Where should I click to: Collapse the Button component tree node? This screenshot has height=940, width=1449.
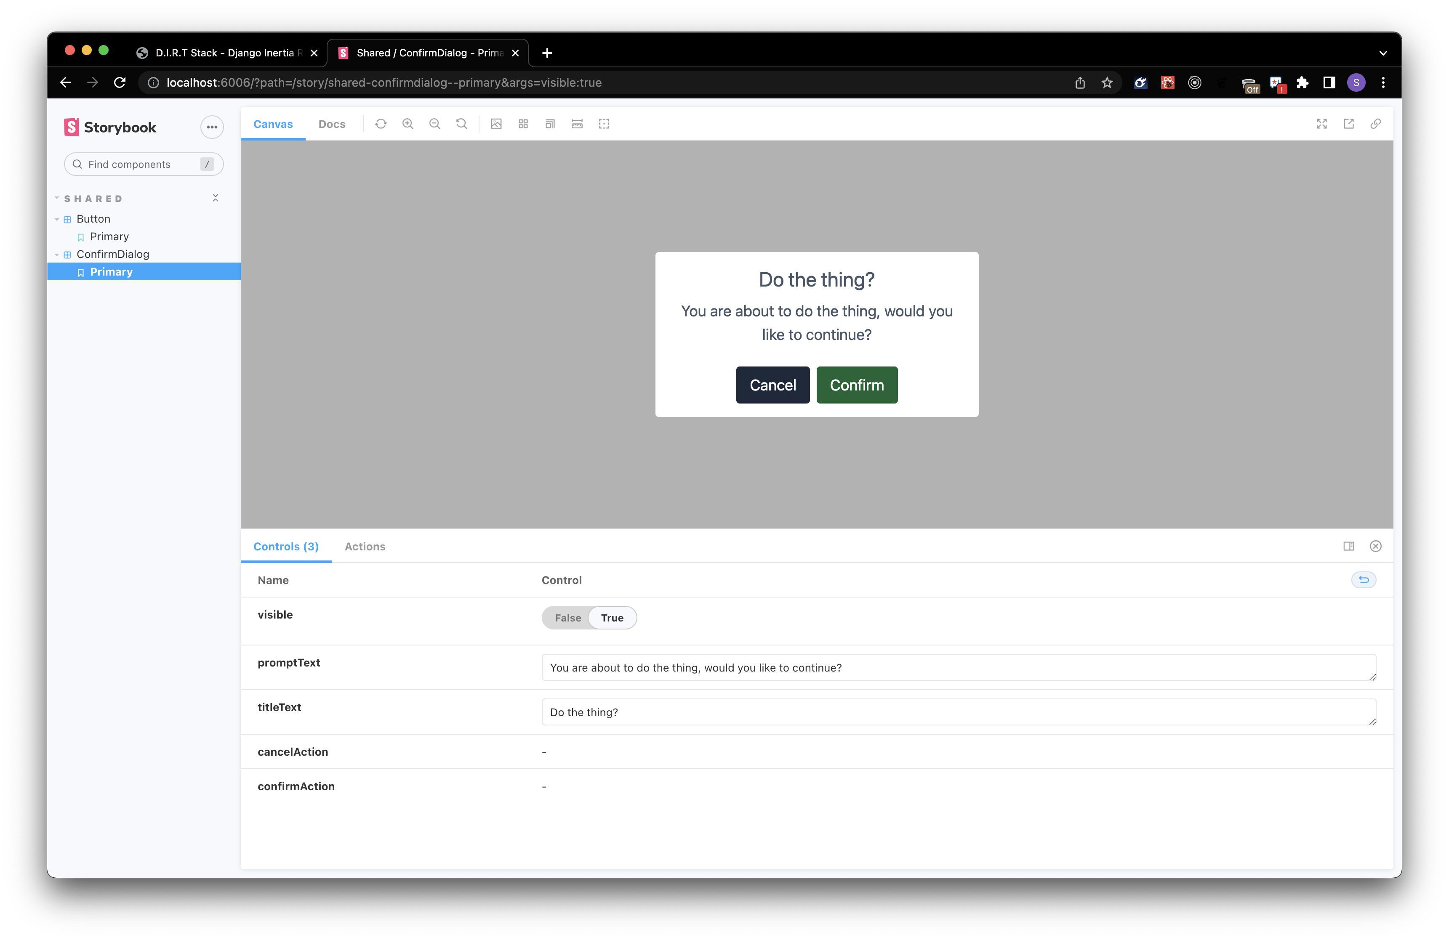coord(57,219)
